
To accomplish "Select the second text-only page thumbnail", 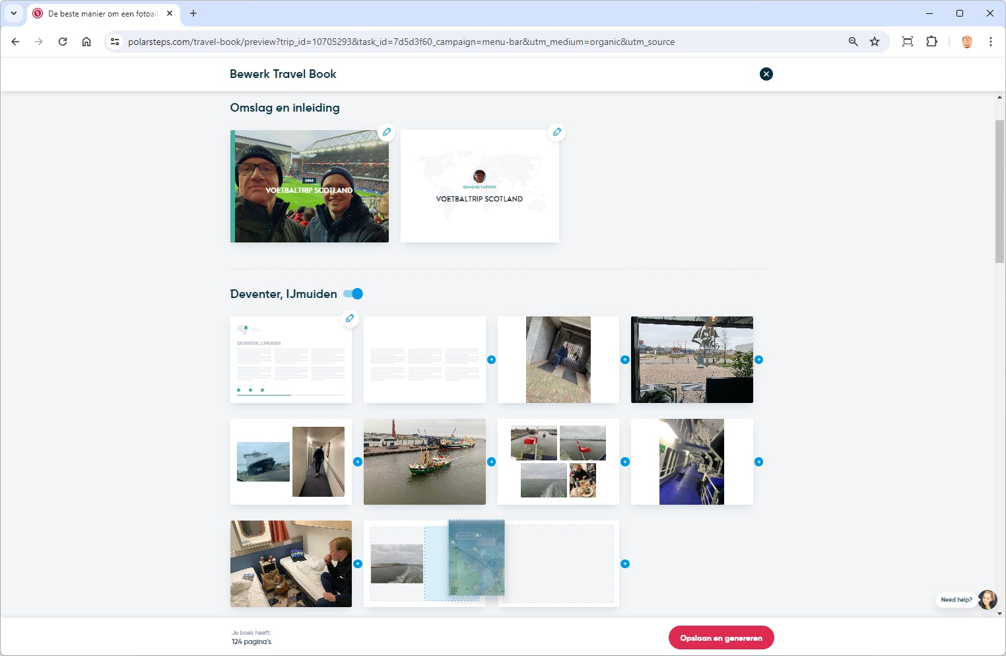I will pos(424,360).
